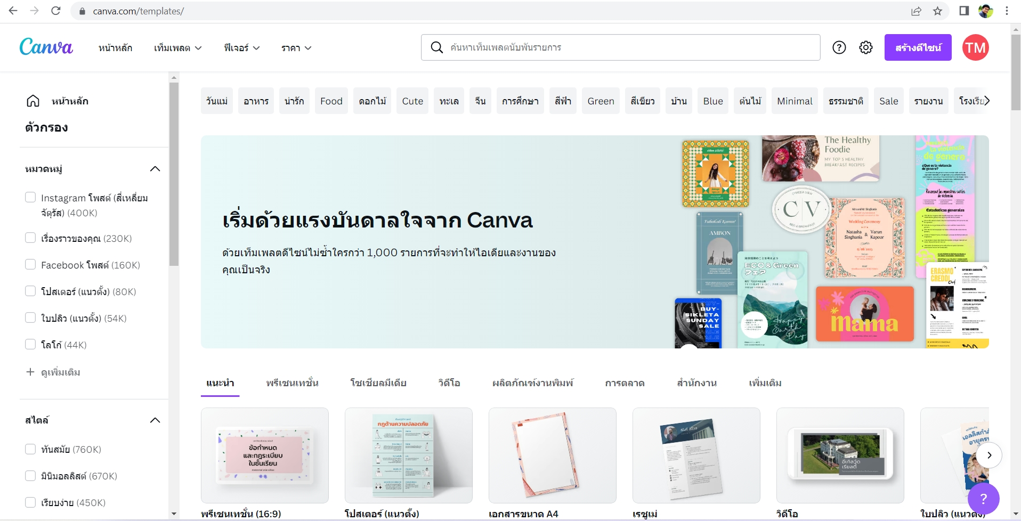Click the search magnifier icon

tap(436, 47)
